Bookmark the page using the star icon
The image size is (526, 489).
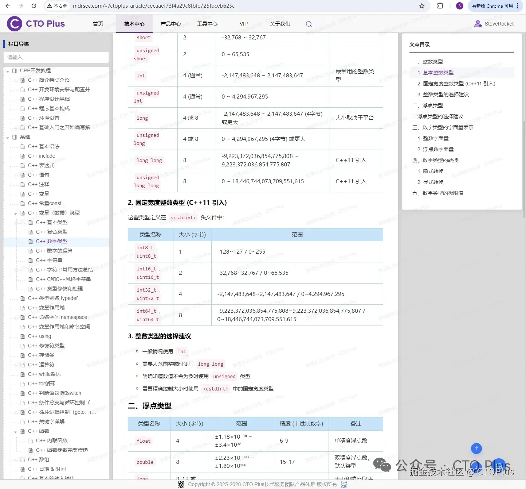click(x=421, y=6)
